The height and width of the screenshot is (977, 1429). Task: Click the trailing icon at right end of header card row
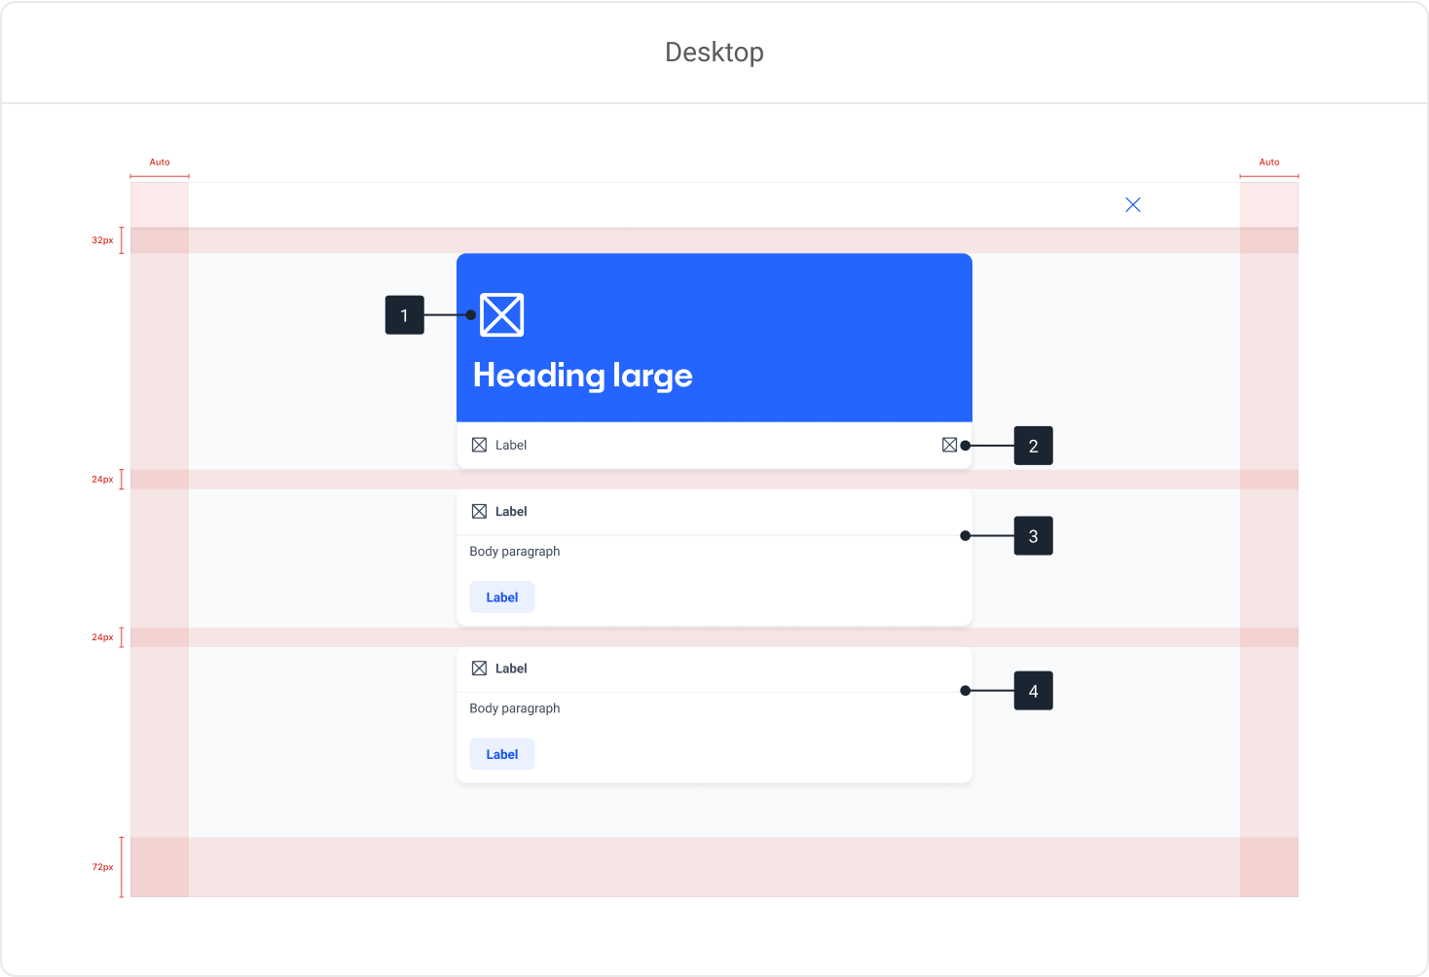click(950, 445)
